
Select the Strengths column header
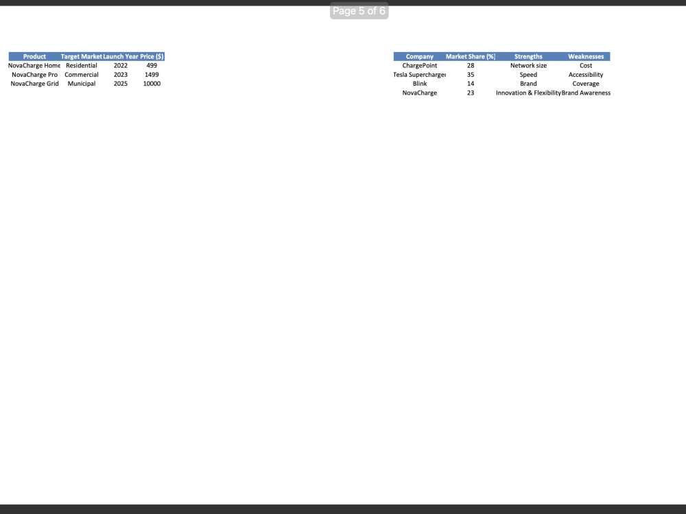tap(528, 56)
